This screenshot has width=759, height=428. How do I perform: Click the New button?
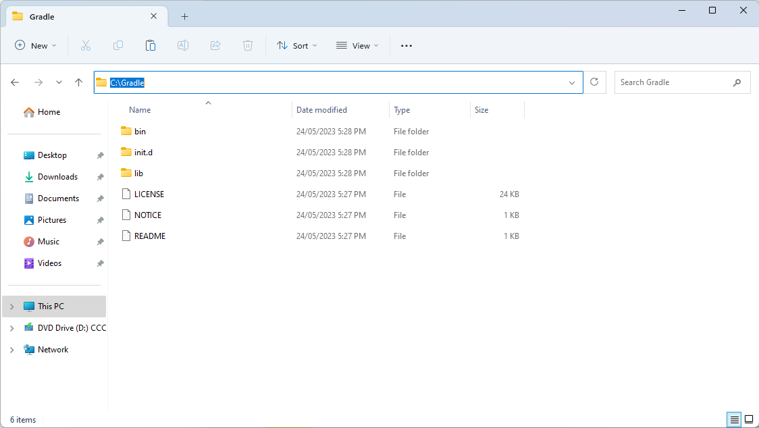pyautogui.click(x=36, y=45)
